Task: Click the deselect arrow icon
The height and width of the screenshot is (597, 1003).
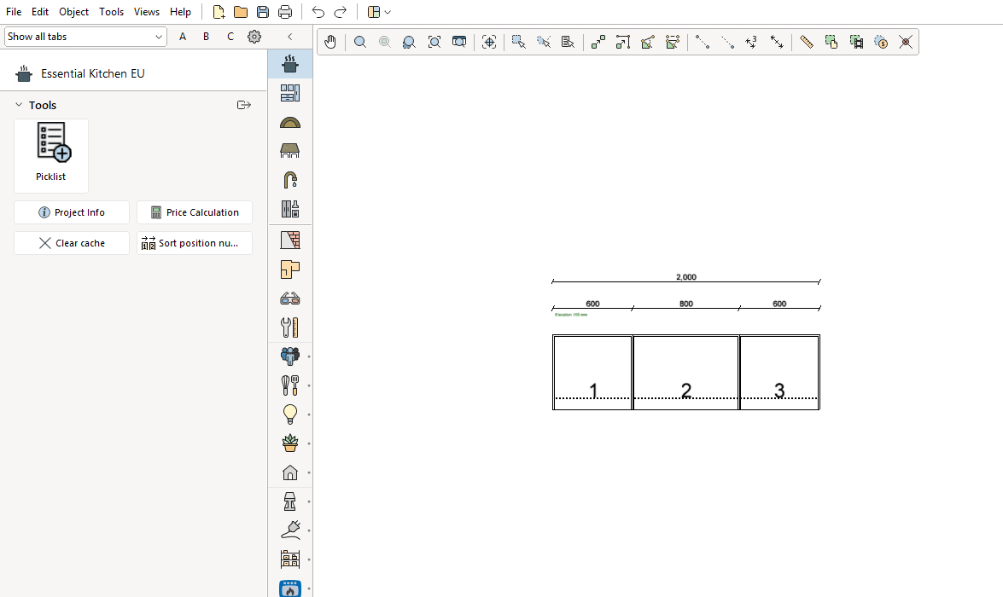Action: point(544,42)
